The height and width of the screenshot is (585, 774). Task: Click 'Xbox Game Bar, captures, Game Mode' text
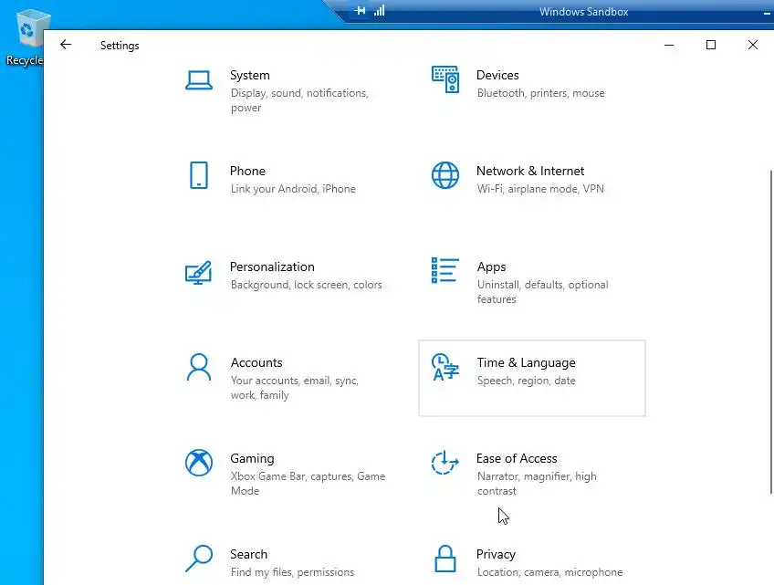(308, 484)
